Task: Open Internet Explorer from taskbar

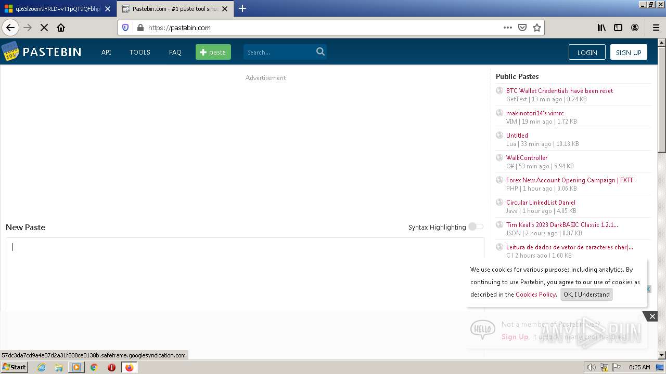Action: [x=41, y=367]
